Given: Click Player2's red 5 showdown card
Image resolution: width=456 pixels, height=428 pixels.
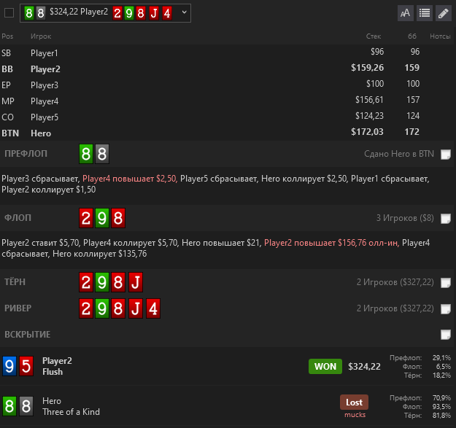Looking at the screenshot, I should (x=26, y=366).
